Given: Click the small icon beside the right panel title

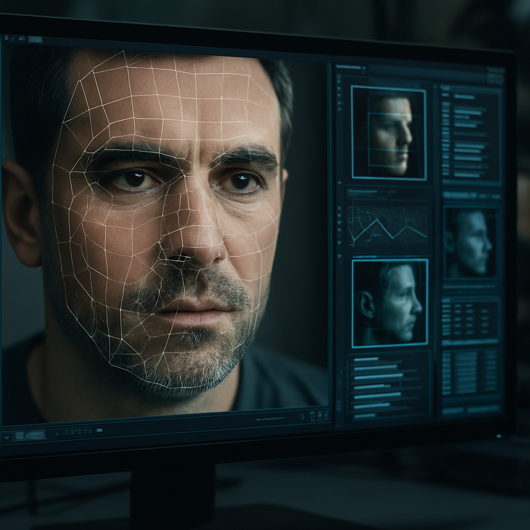Looking at the screenshot, I should [364, 68].
